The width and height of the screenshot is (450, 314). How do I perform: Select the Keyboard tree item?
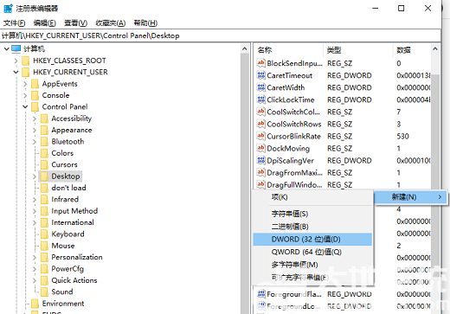67,234
